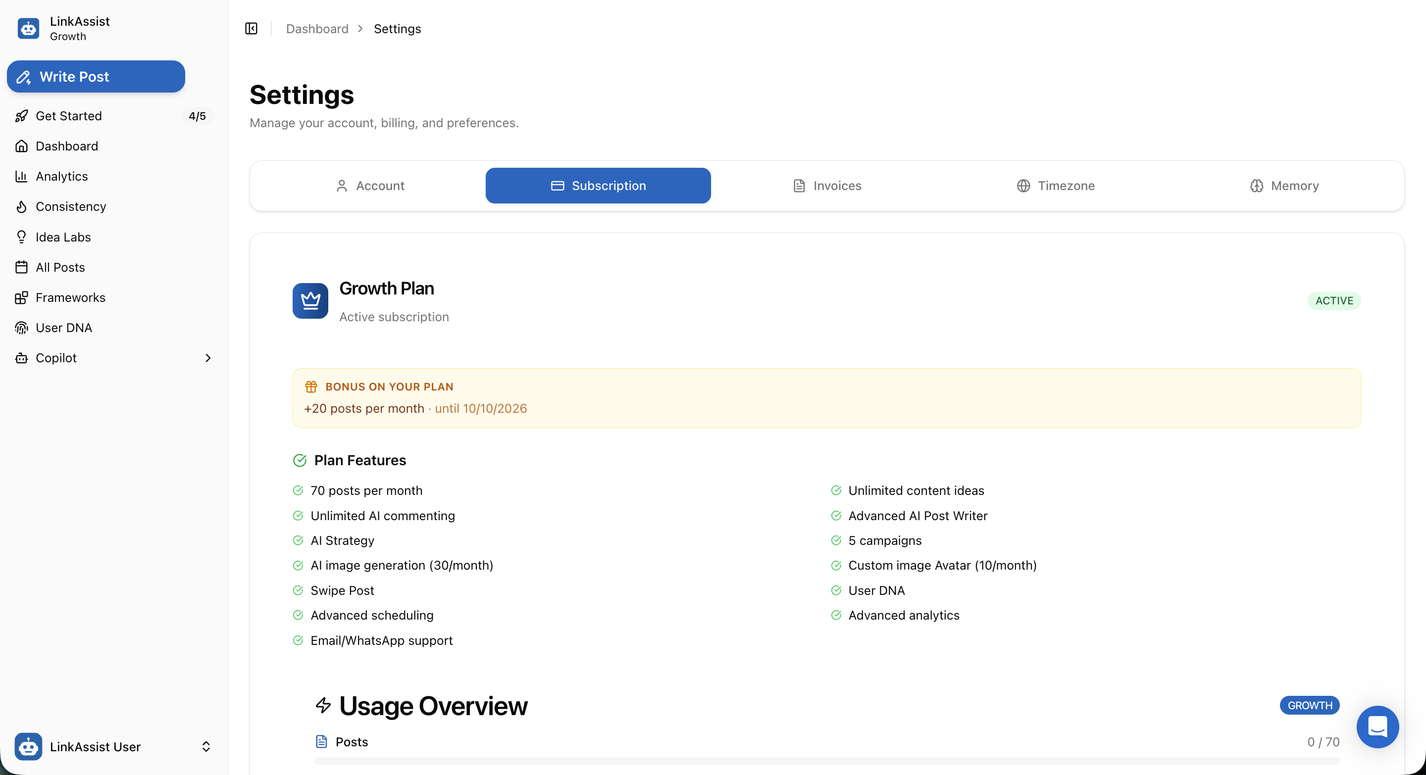Switch to the Timezone tab

(1056, 185)
